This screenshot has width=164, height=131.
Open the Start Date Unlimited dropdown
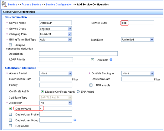pyautogui.click(x=137, y=40)
